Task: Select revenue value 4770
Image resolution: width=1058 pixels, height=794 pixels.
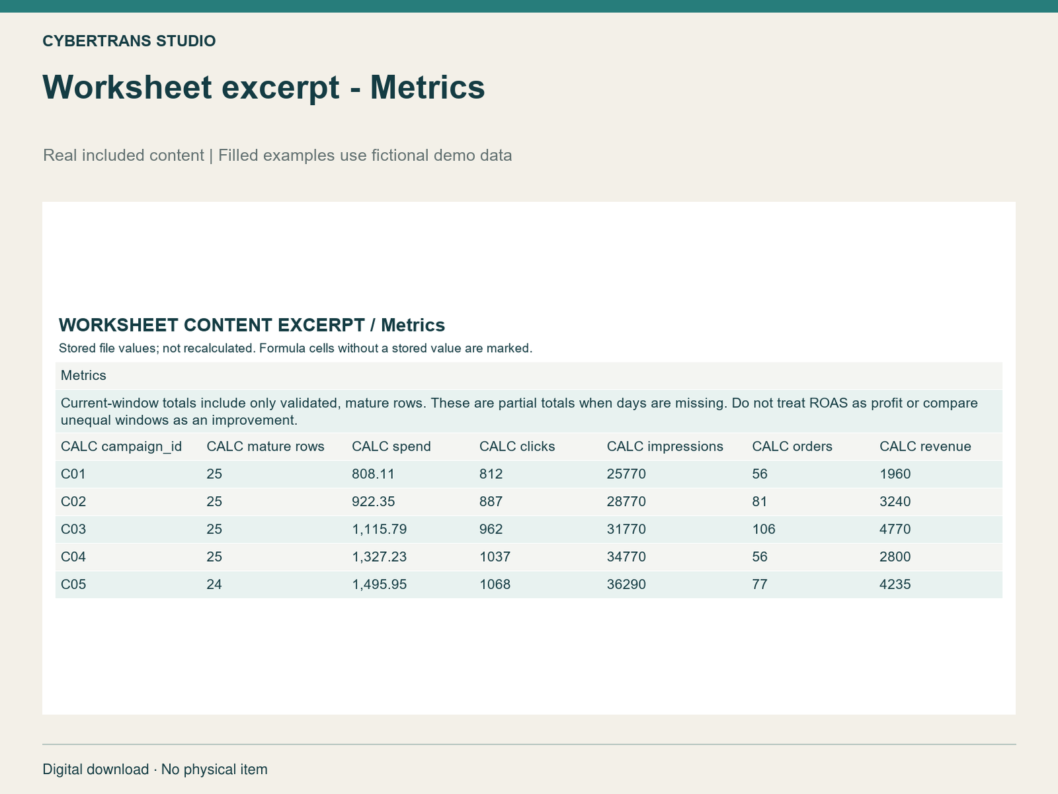Action: tap(895, 529)
